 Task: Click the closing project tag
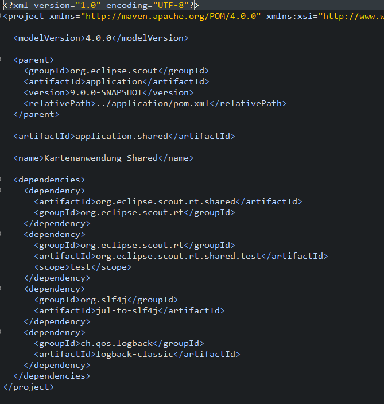click(29, 387)
